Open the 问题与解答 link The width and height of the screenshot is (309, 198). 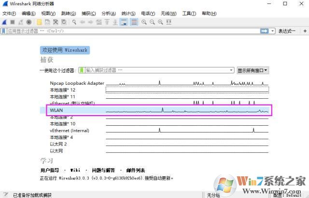coord(103,170)
